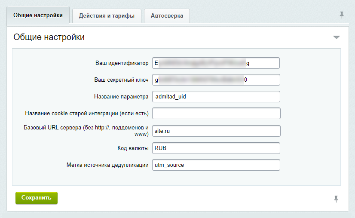Viewport: 355px width, 218px height.
Task: Click the Название cookie старой интеграции label
Action: coord(87,114)
